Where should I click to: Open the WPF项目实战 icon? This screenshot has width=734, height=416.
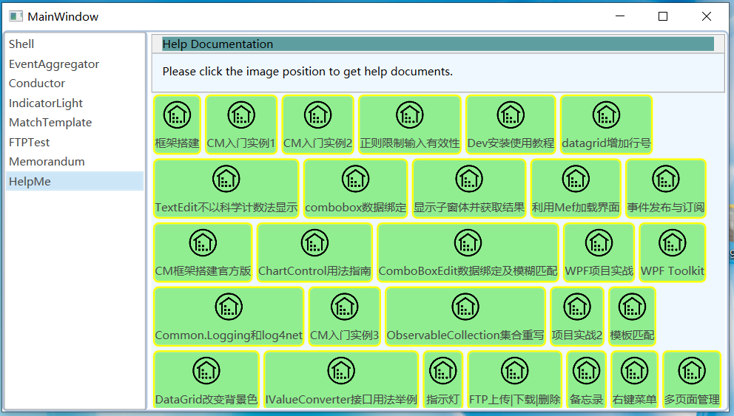(599, 243)
